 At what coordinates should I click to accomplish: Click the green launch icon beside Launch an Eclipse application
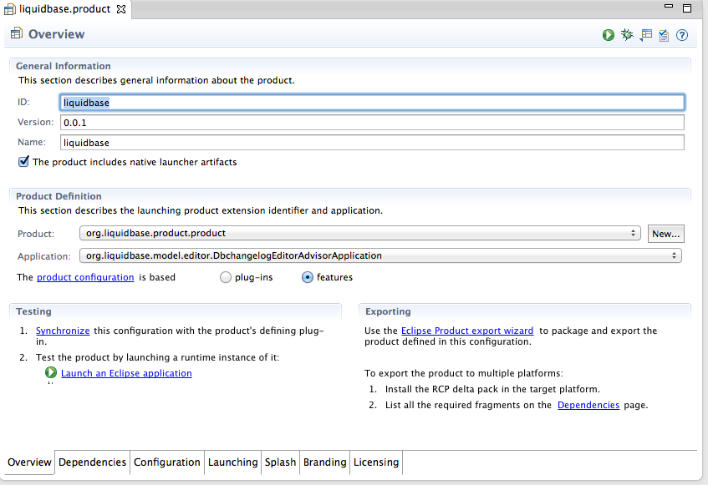tap(50, 373)
